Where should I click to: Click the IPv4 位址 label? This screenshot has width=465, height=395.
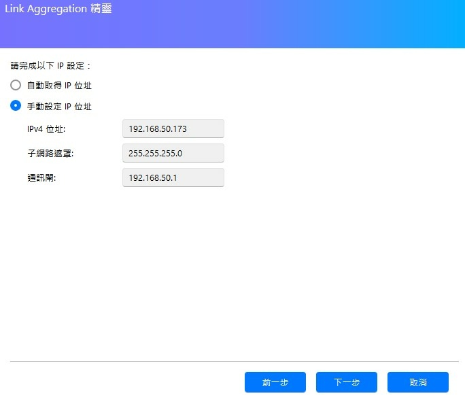[x=46, y=128]
